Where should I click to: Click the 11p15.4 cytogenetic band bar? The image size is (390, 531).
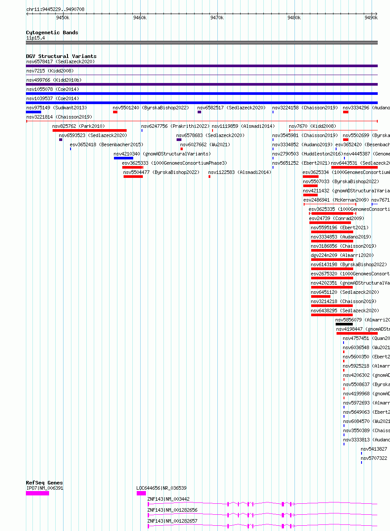[x=202, y=43]
